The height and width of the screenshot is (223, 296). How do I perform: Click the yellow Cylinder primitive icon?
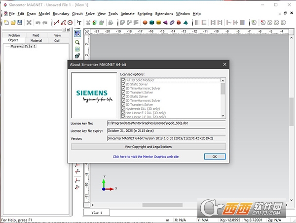pyautogui.click(x=158, y=23)
